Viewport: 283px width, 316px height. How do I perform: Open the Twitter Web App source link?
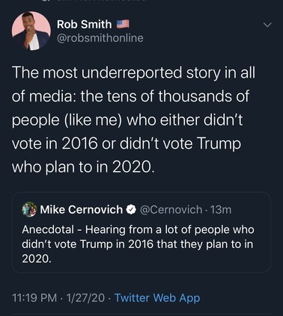point(157,298)
